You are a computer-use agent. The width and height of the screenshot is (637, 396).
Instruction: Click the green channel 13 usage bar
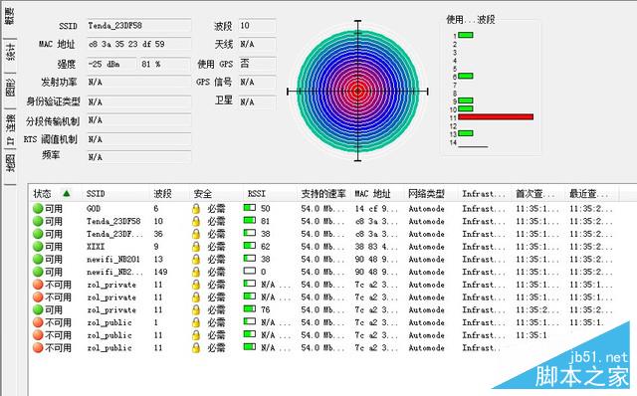click(466, 133)
